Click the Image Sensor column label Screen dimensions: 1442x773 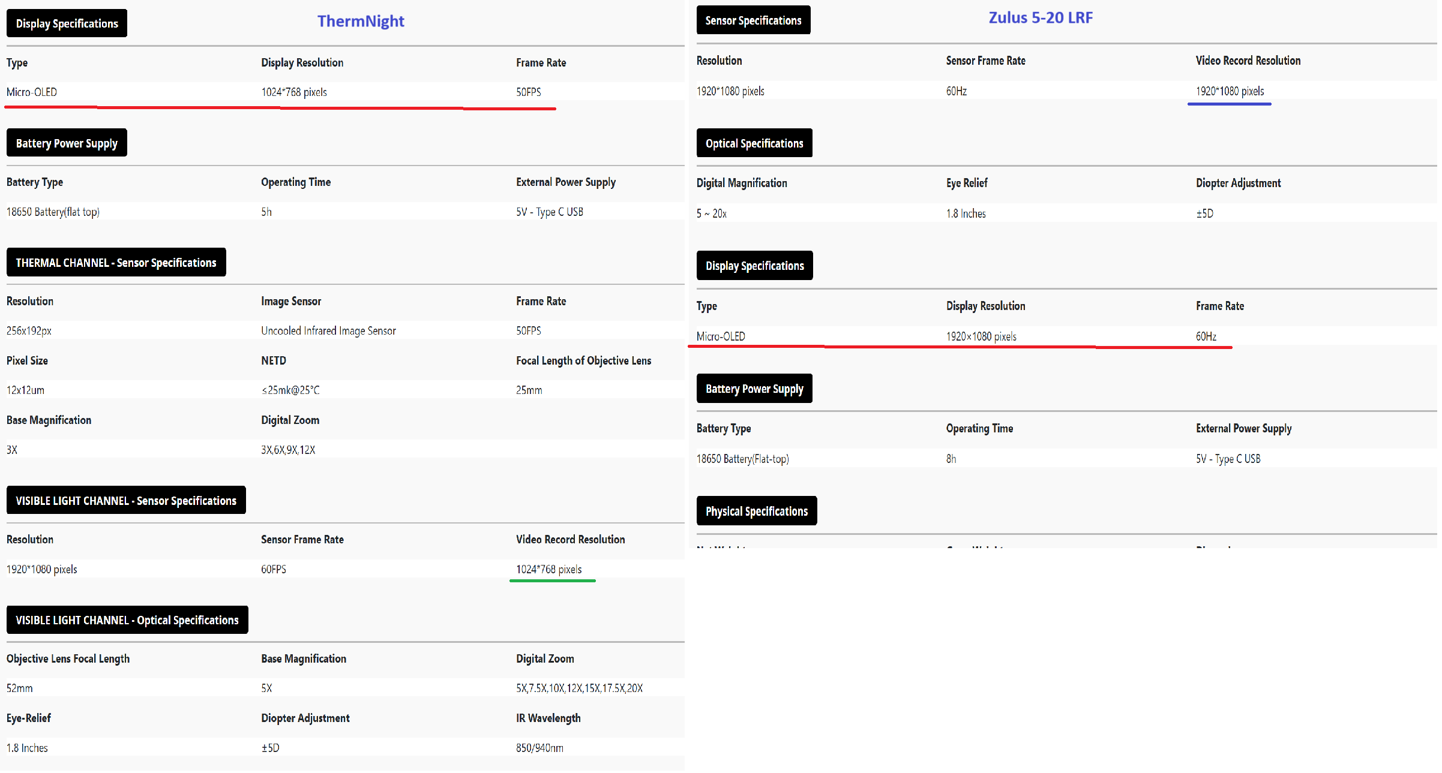(291, 301)
